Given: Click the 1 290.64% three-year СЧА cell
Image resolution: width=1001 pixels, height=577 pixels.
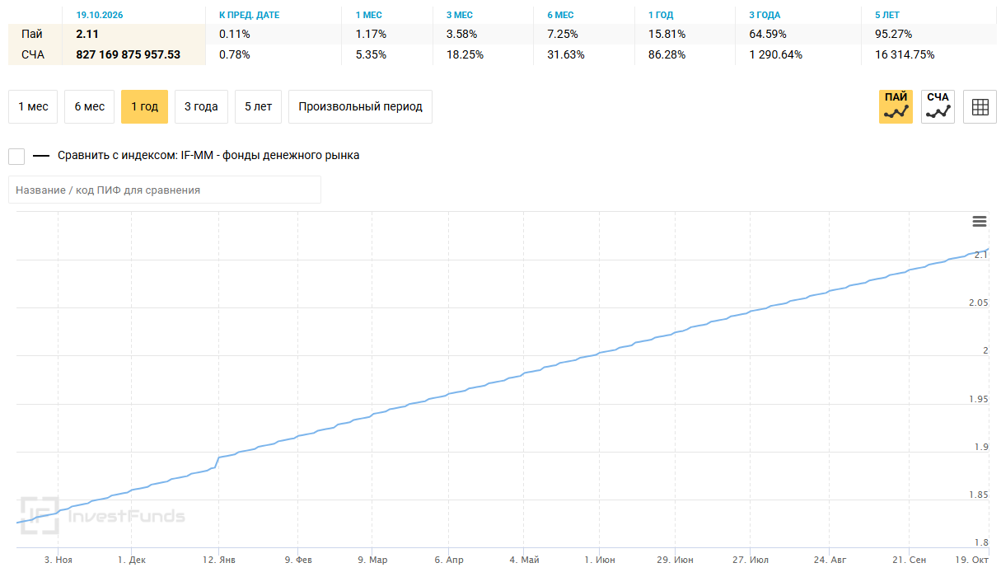Looking at the screenshot, I should coord(775,55).
